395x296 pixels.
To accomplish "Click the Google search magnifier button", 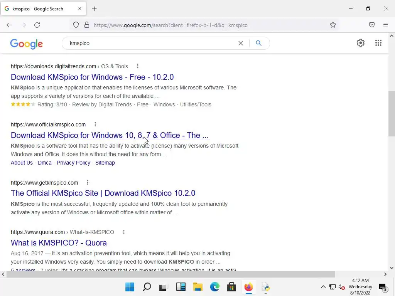I will (258, 43).
